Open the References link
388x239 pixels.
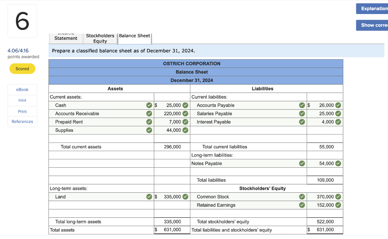point(22,121)
